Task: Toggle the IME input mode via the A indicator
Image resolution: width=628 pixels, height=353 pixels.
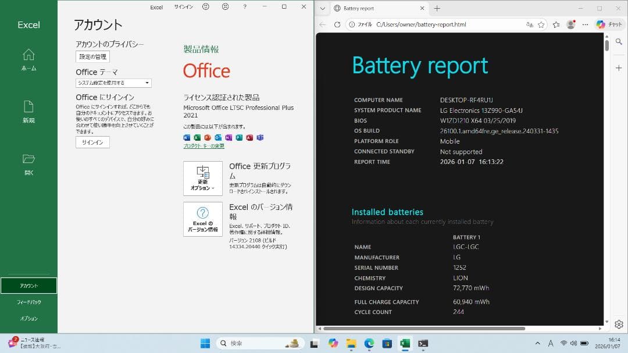Action: (550, 343)
